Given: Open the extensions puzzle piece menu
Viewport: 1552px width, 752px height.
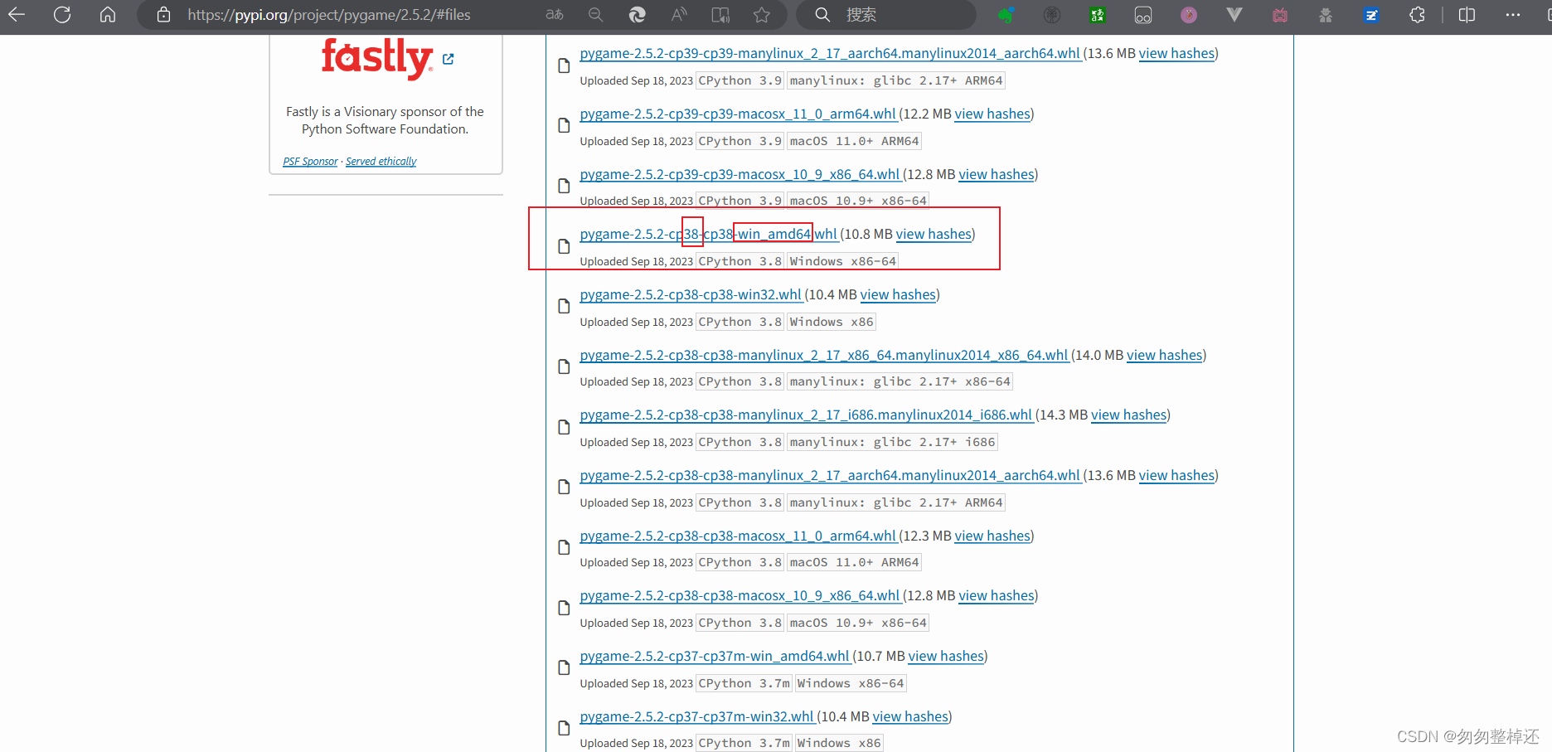Looking at the screenshot, I should click(1417, 15).
